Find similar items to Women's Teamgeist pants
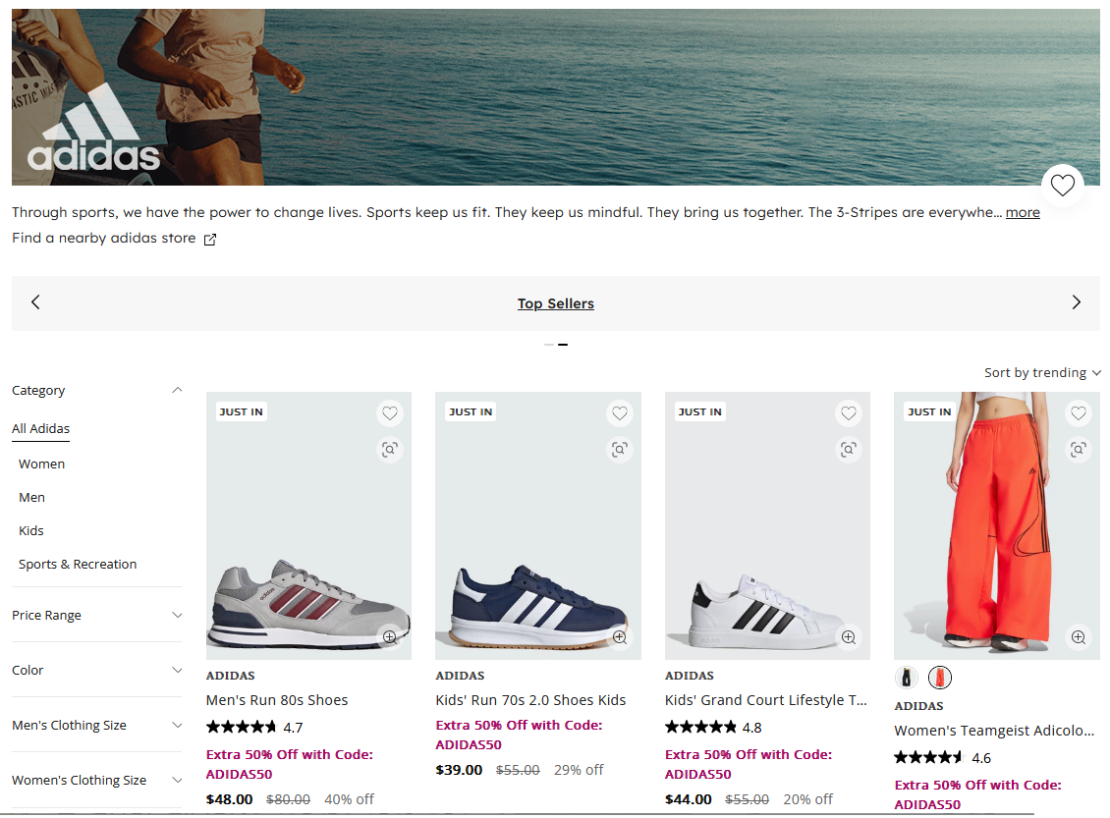The width and height of the screenshot is (1110, 818). click(x=1079, y=450)
